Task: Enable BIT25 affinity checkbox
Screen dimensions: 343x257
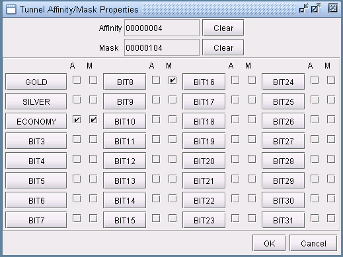Action: click(x=315, y=100)
